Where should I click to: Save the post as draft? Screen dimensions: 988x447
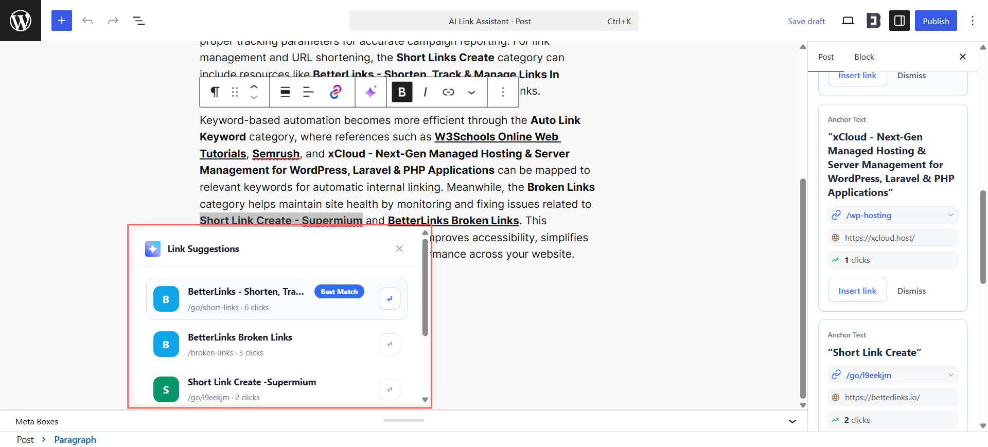click(806, 21)
